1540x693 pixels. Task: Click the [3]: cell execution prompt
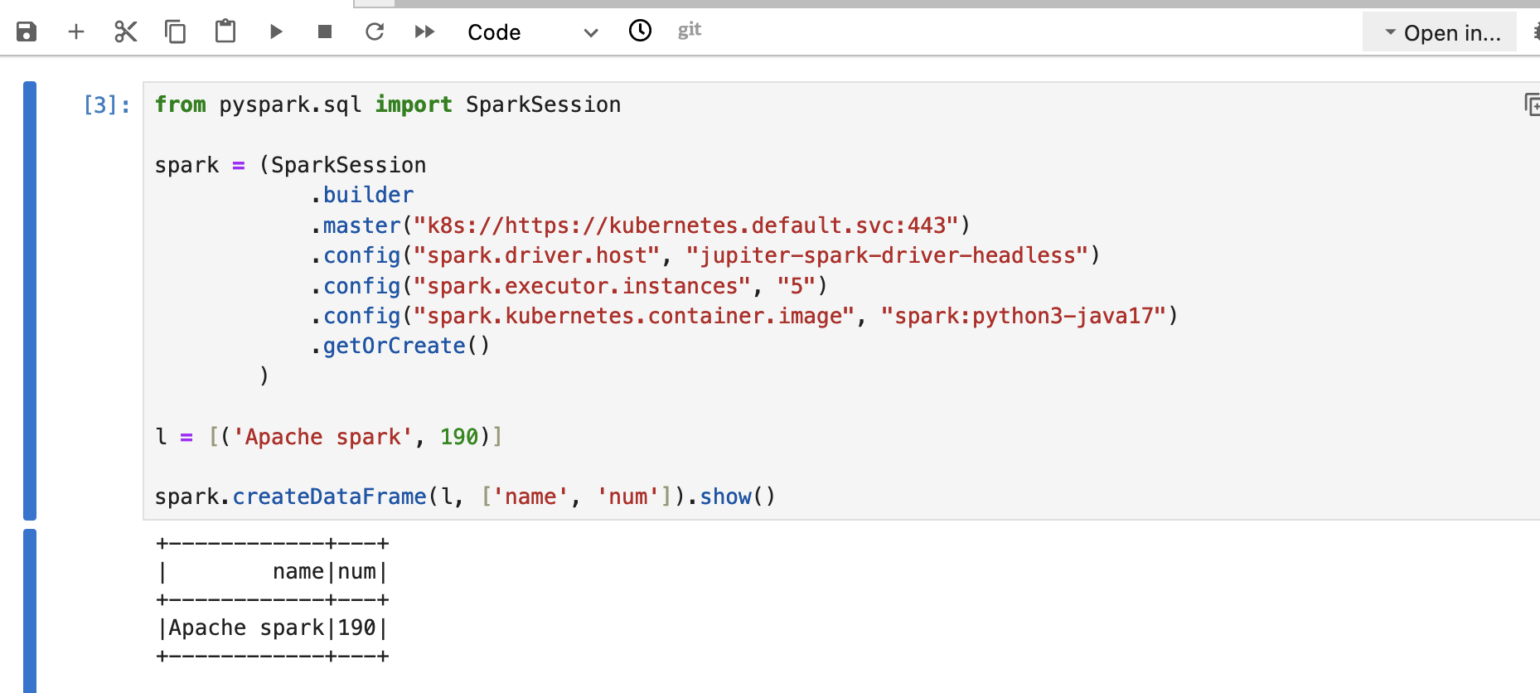[107, 105]
